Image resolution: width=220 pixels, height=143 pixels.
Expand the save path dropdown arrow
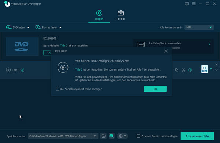[95, 136]
